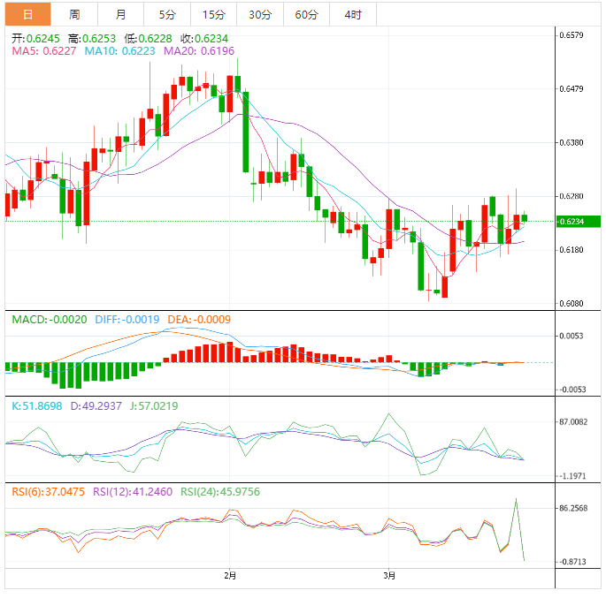Select the 日 (daily) timeframe tab
The image size is (606, 598).
[x=27, y=15]
